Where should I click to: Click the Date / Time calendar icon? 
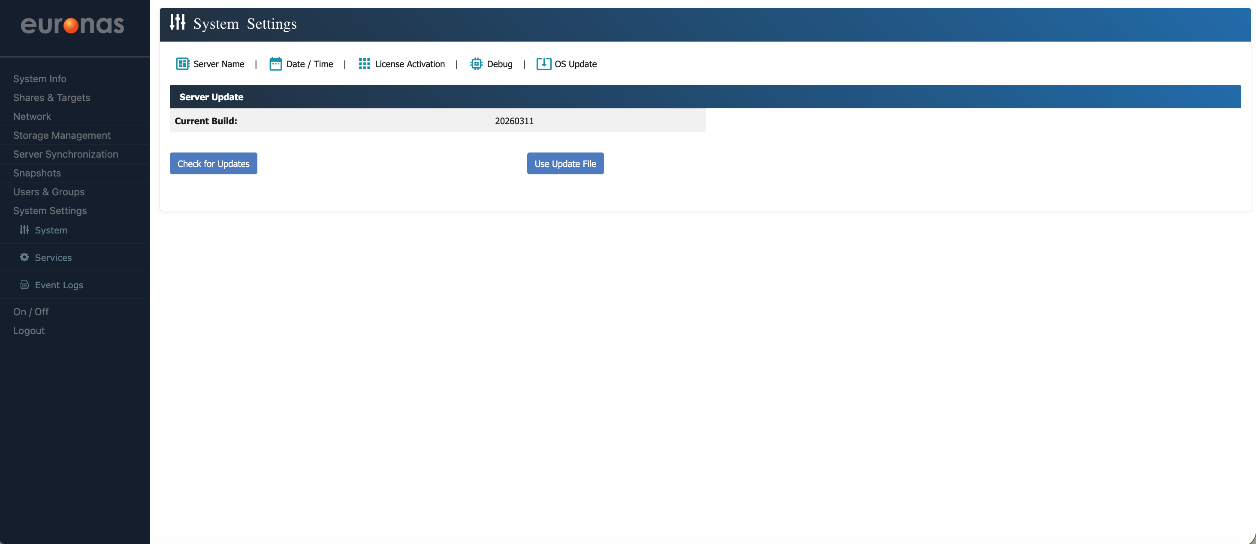pos(275,64)
